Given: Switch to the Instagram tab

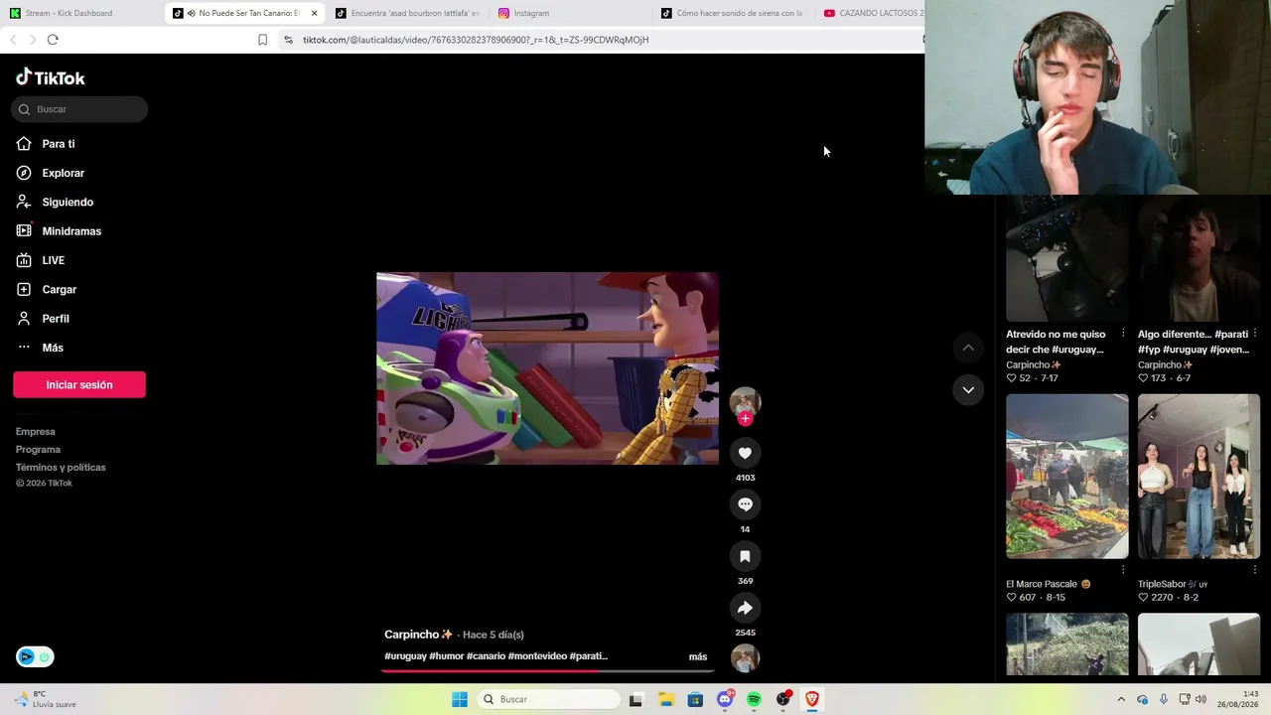Looking at the screenshot, I should coord(570,13).
